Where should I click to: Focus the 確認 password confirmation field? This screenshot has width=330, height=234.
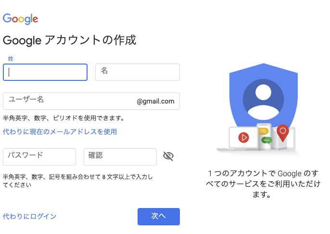coord(120,157)
